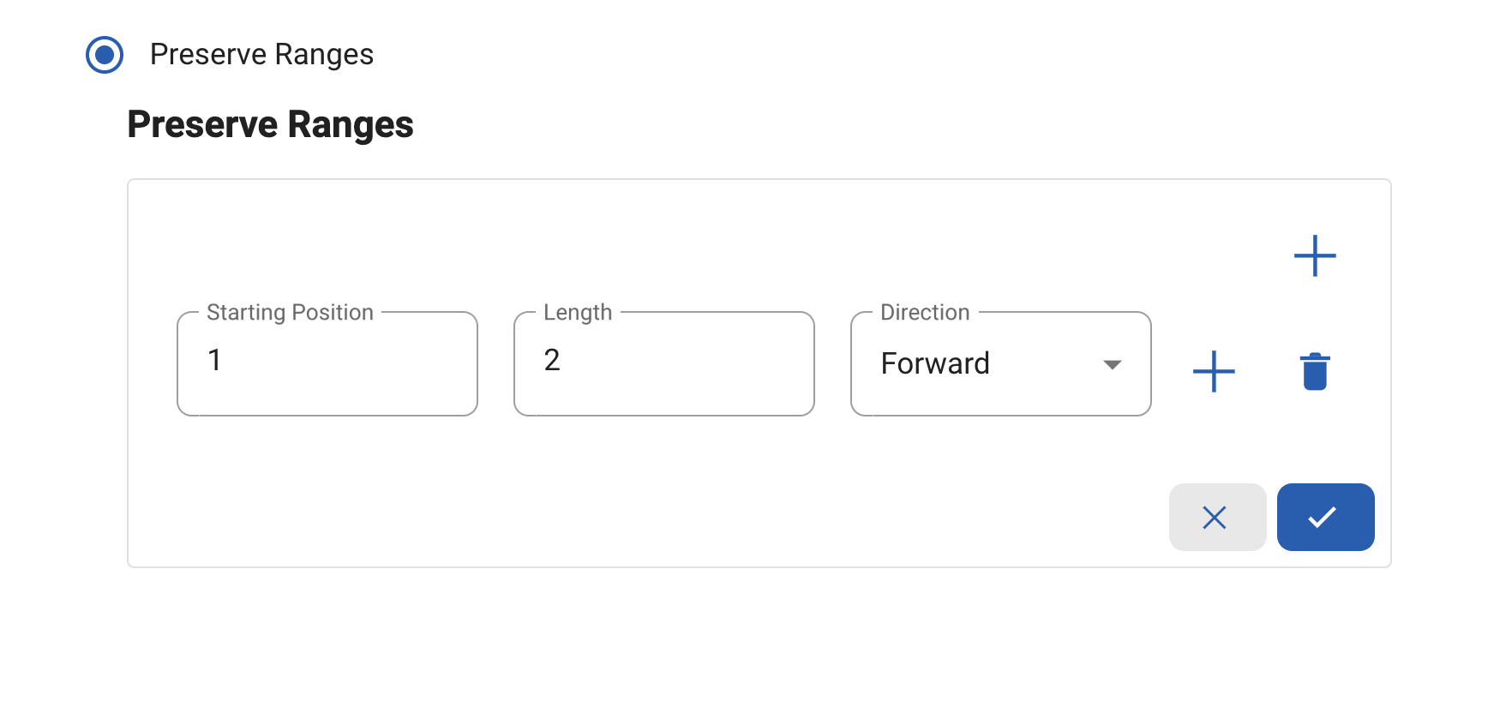Delete the range with the trash icon
1512x701 pixels.
tap(1315, 371)
